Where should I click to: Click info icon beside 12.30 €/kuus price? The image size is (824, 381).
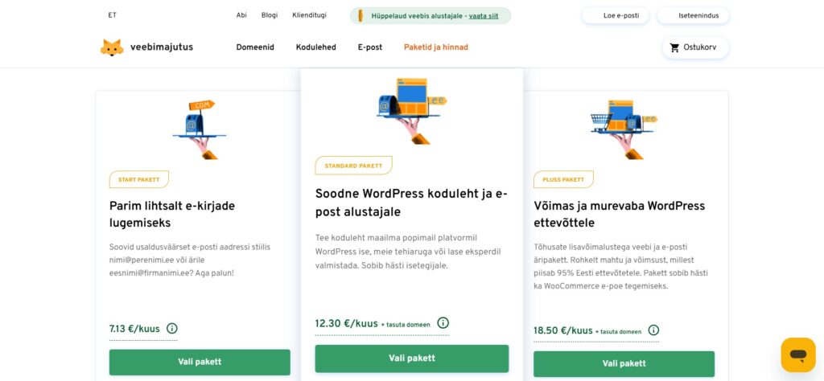point(443,322)
